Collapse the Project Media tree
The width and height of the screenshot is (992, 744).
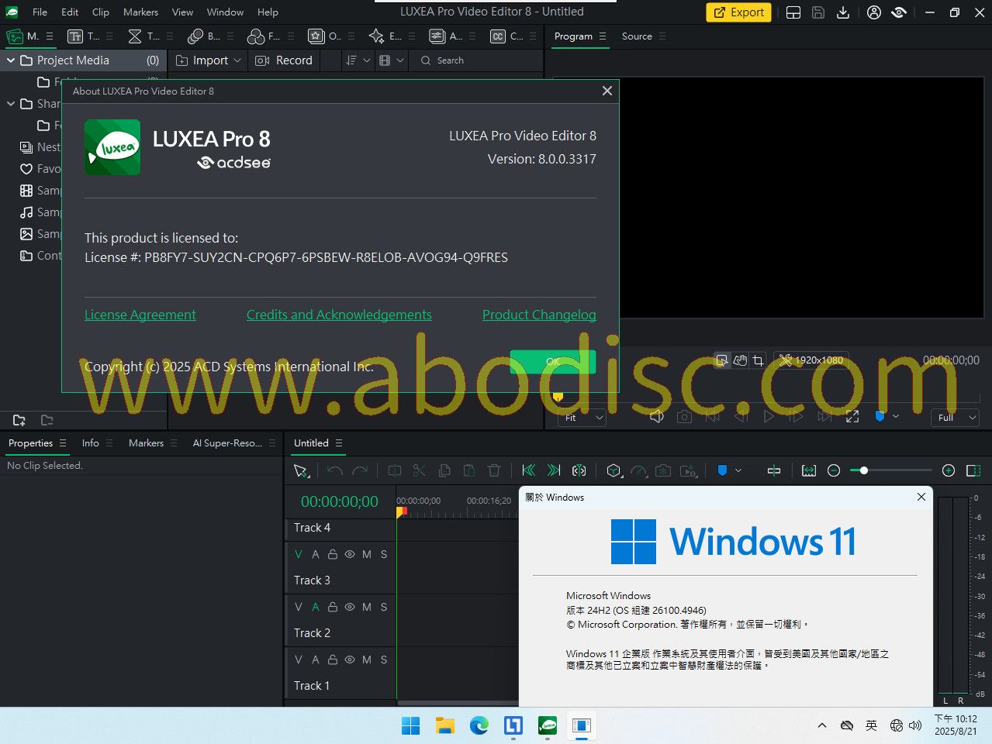(x=11, y=60)
